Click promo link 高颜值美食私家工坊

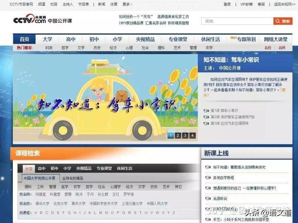[x=173, y=17]
